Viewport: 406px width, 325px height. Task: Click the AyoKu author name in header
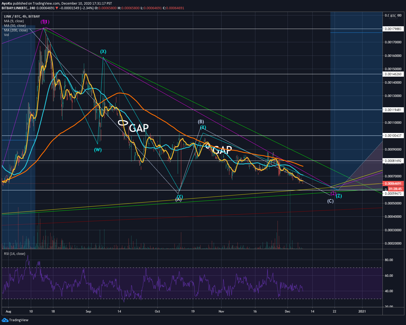(7, 4)
